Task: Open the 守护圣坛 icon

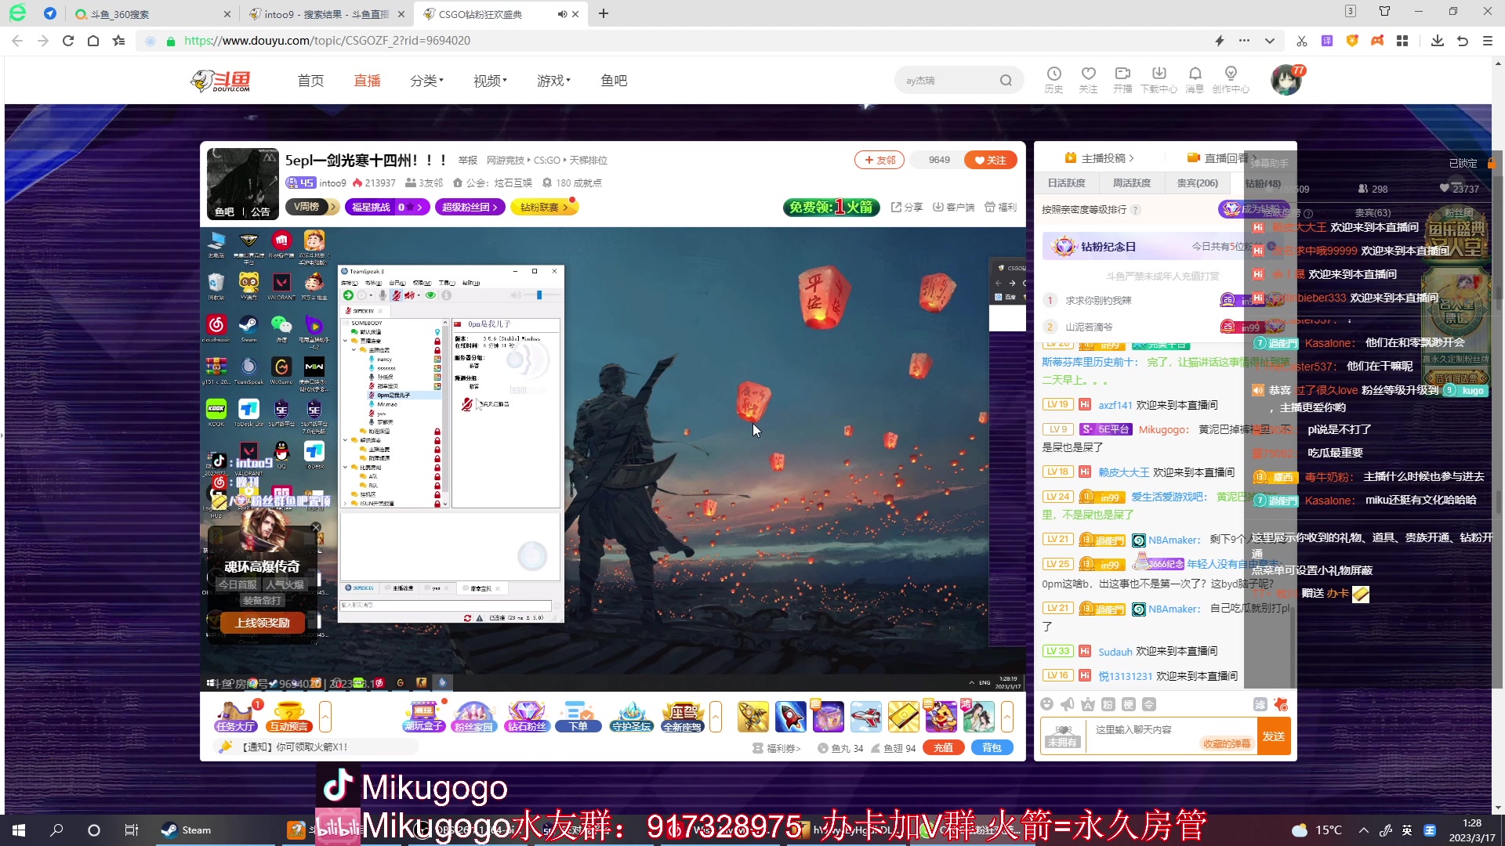Action: pos(631,716)
